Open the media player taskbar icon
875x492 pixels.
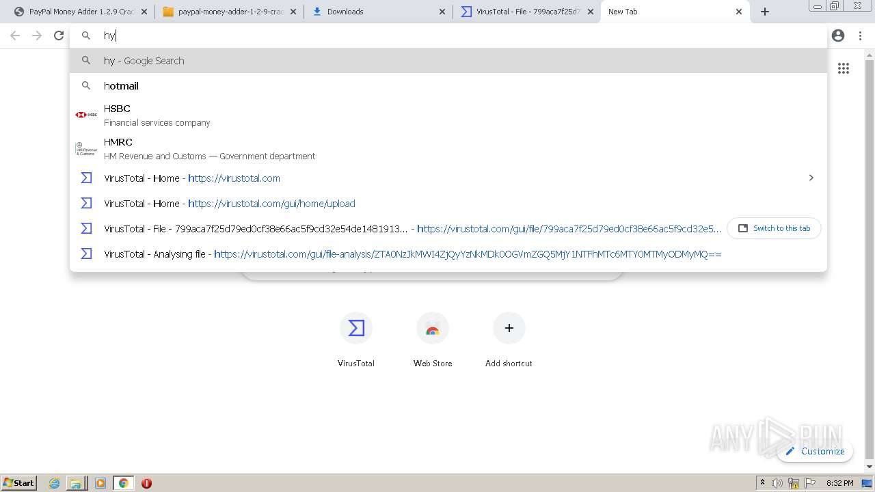[100, 483]
